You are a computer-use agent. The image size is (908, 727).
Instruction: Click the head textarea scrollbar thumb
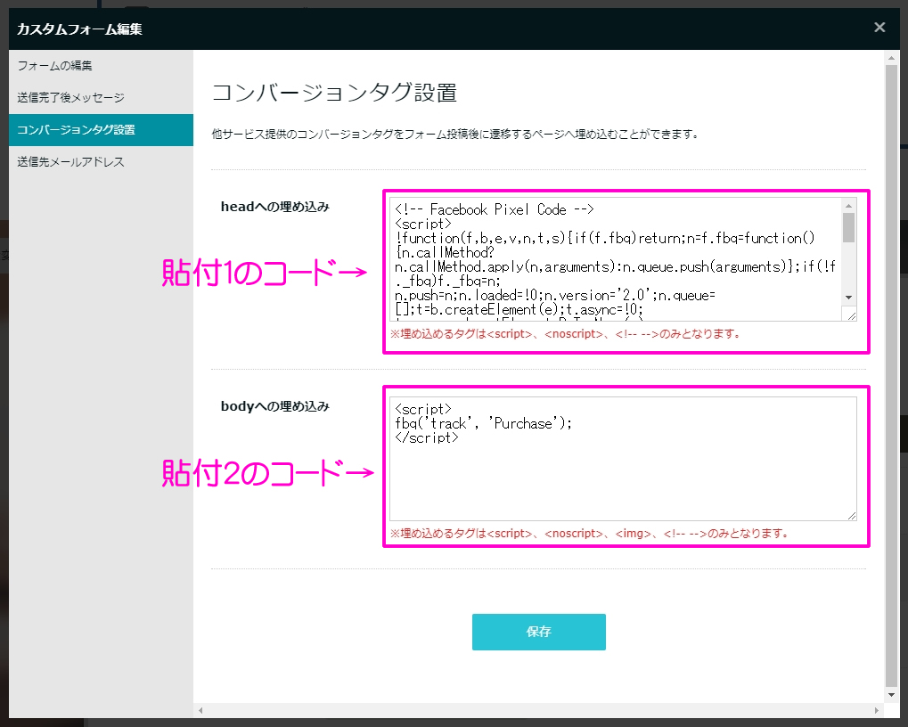[848, 228]
